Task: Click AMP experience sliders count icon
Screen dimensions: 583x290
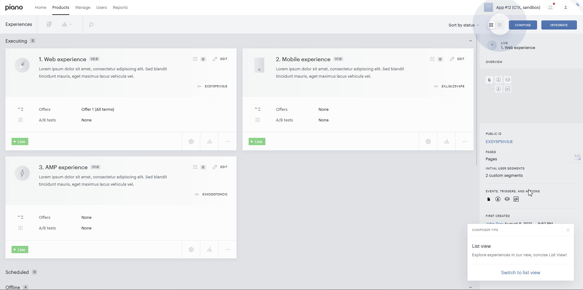Action: tap(199, 167)
